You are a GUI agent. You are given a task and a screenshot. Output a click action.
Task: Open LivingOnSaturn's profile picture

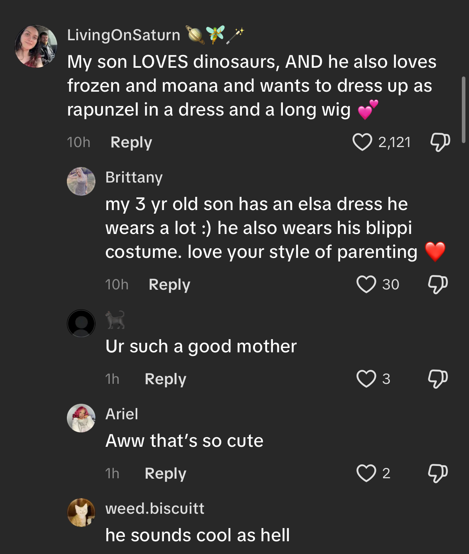pos(36,46)
